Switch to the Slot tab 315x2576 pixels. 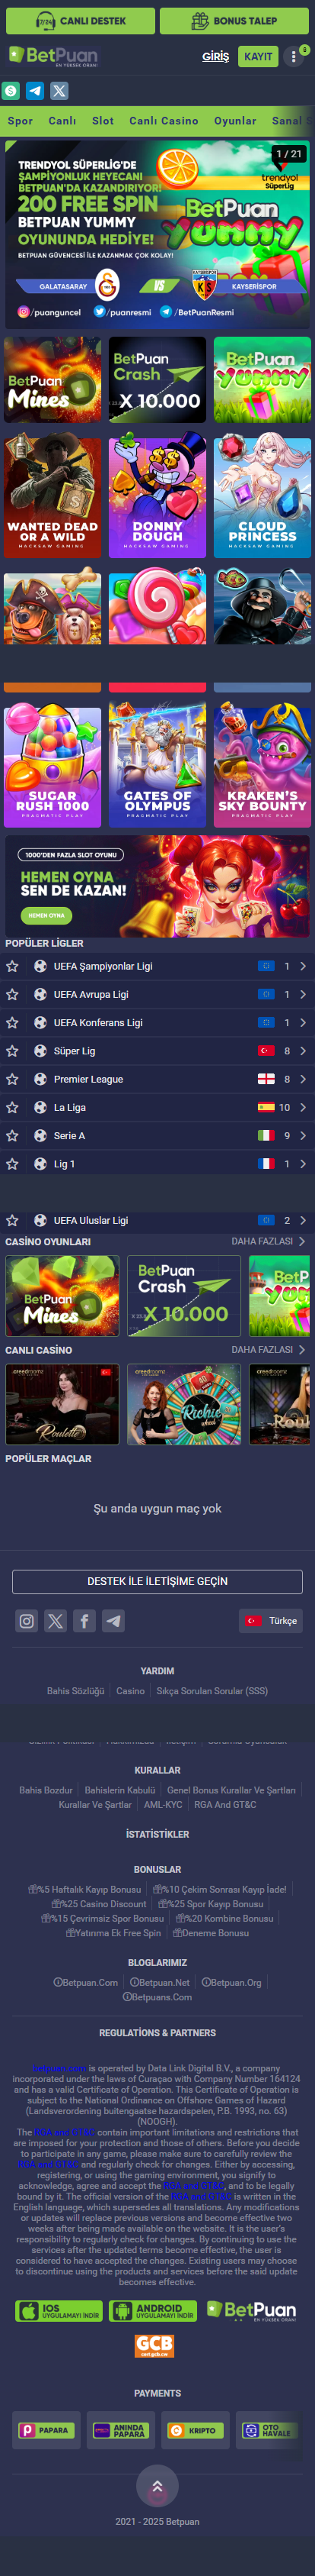click(103, 121)
